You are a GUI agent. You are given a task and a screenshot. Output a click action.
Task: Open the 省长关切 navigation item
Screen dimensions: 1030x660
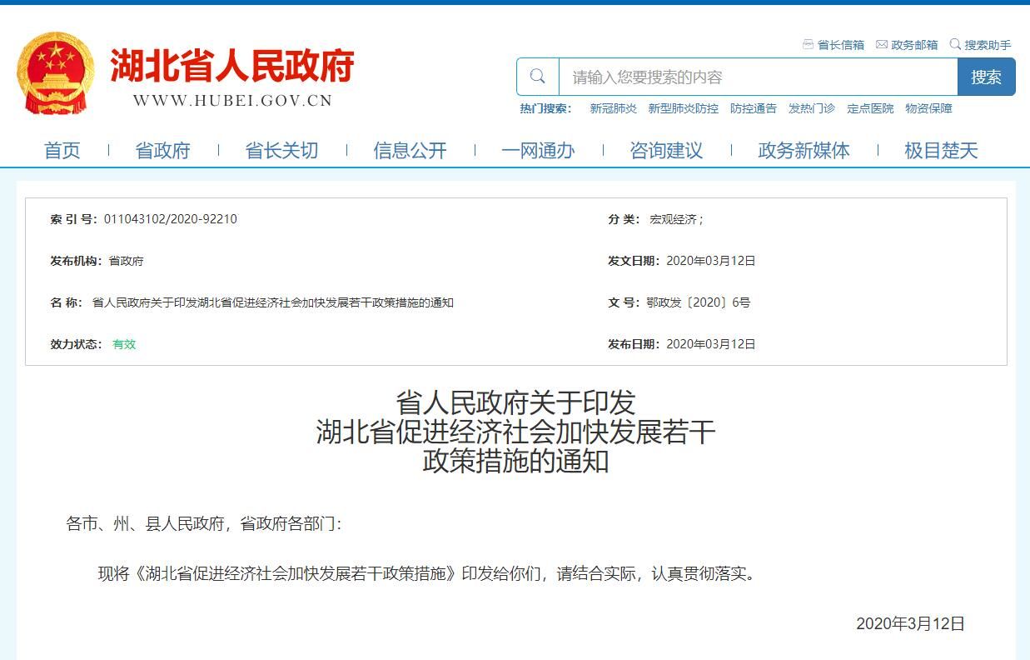(x=281, y=151)
